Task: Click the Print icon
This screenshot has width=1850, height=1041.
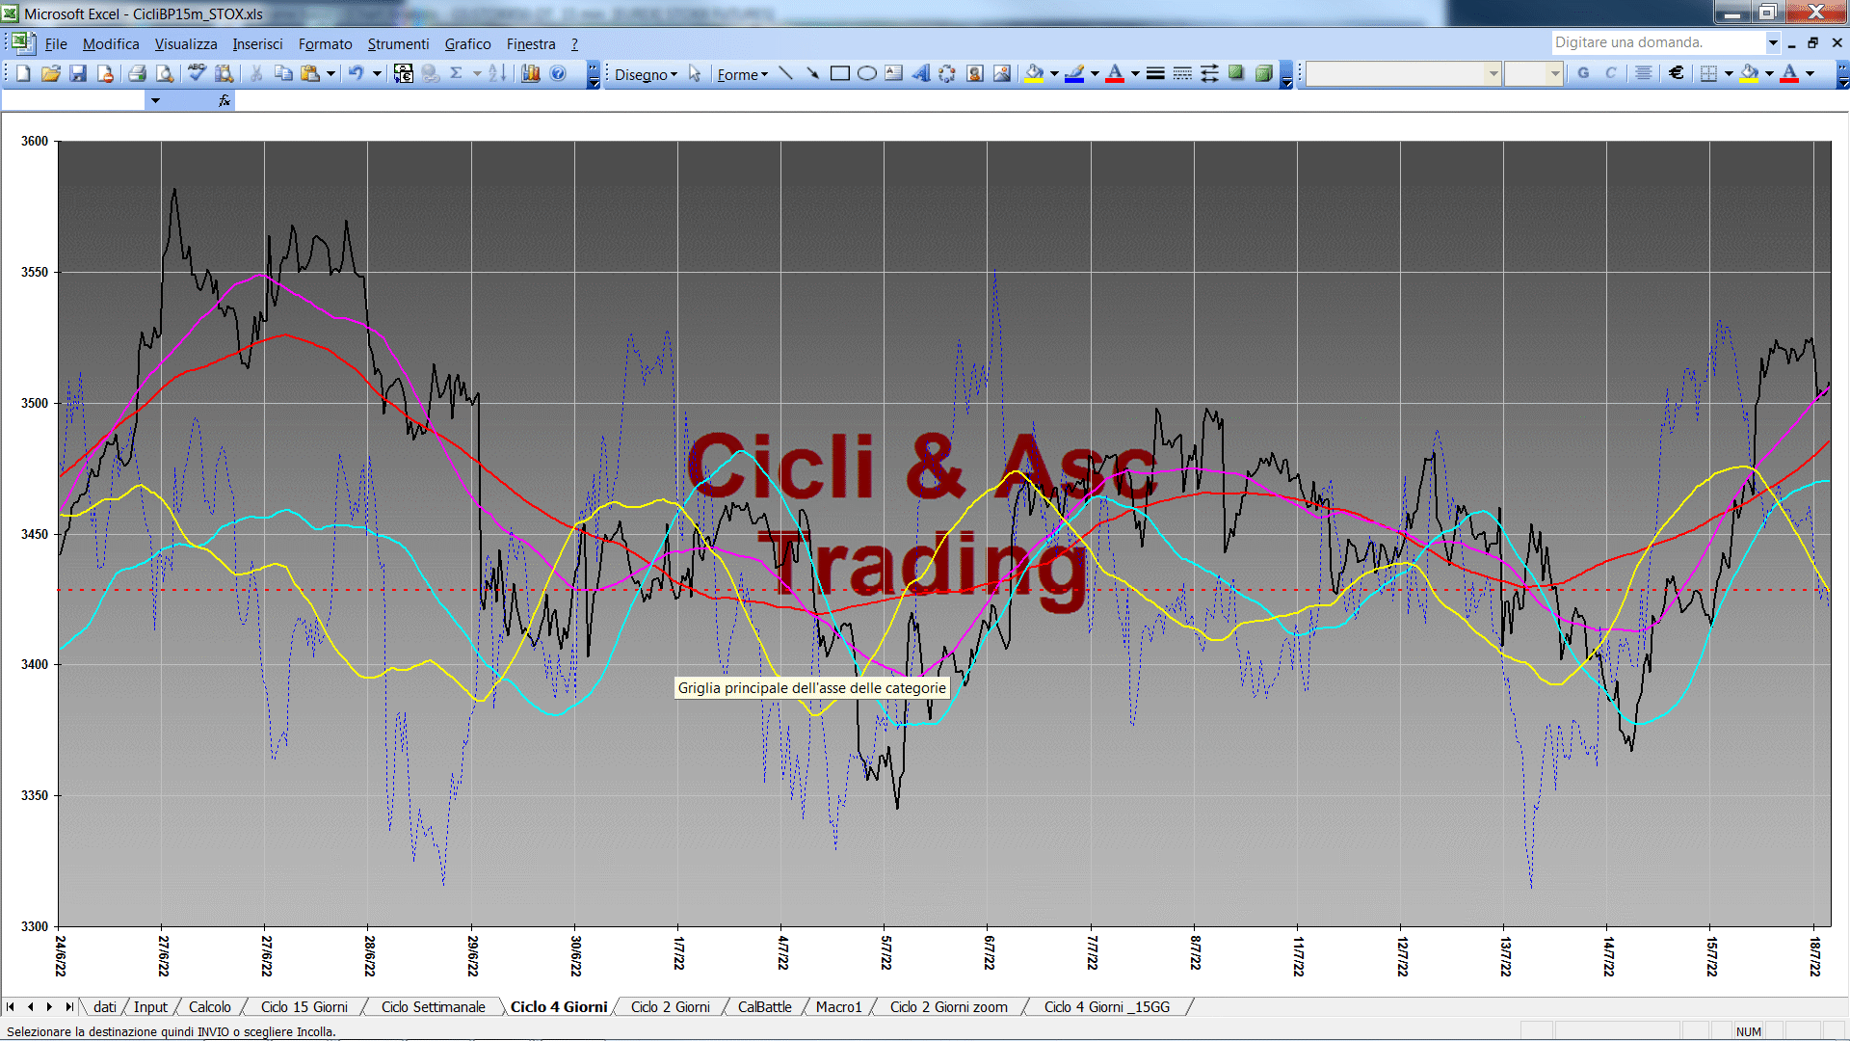Action: click(138, 73)
